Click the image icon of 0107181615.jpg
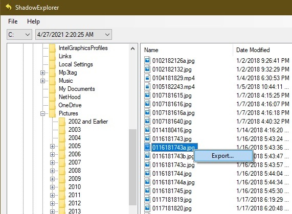Viewport: 292px width, 214px height. [x=147, y=95]
